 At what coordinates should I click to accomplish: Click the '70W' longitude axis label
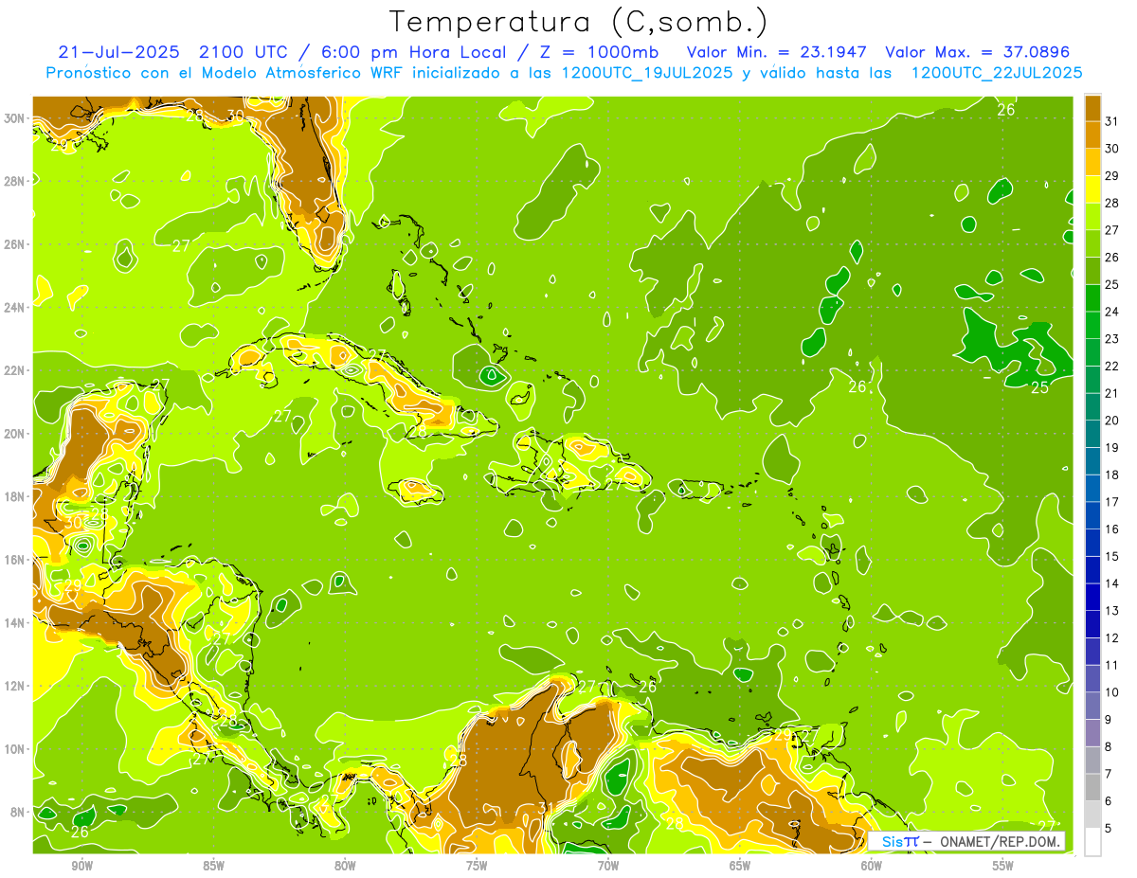coord(608,866)
